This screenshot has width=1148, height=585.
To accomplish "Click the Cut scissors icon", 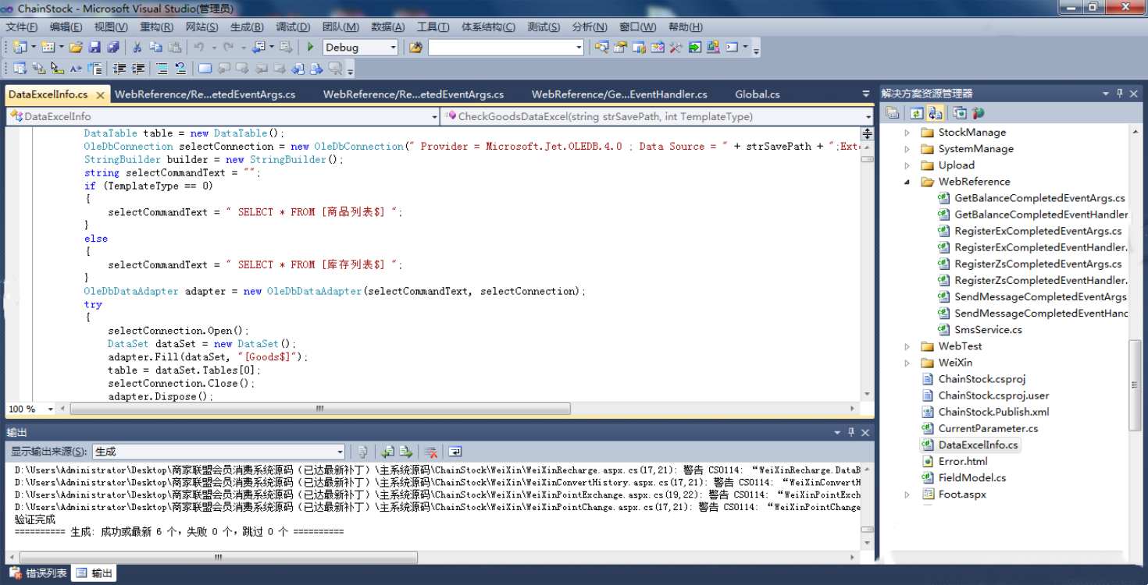I will [137, 48].
